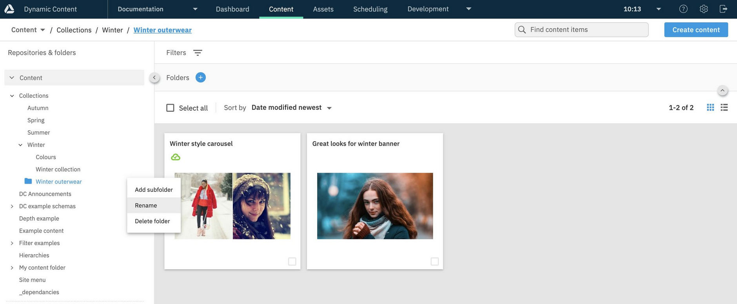Expand the DC example schemas folder

point(12,206)
